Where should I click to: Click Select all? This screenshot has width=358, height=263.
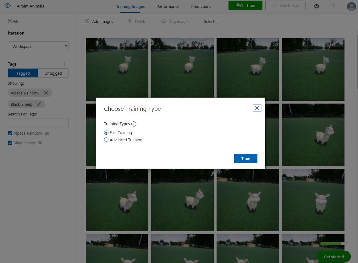tap(212, 21)
